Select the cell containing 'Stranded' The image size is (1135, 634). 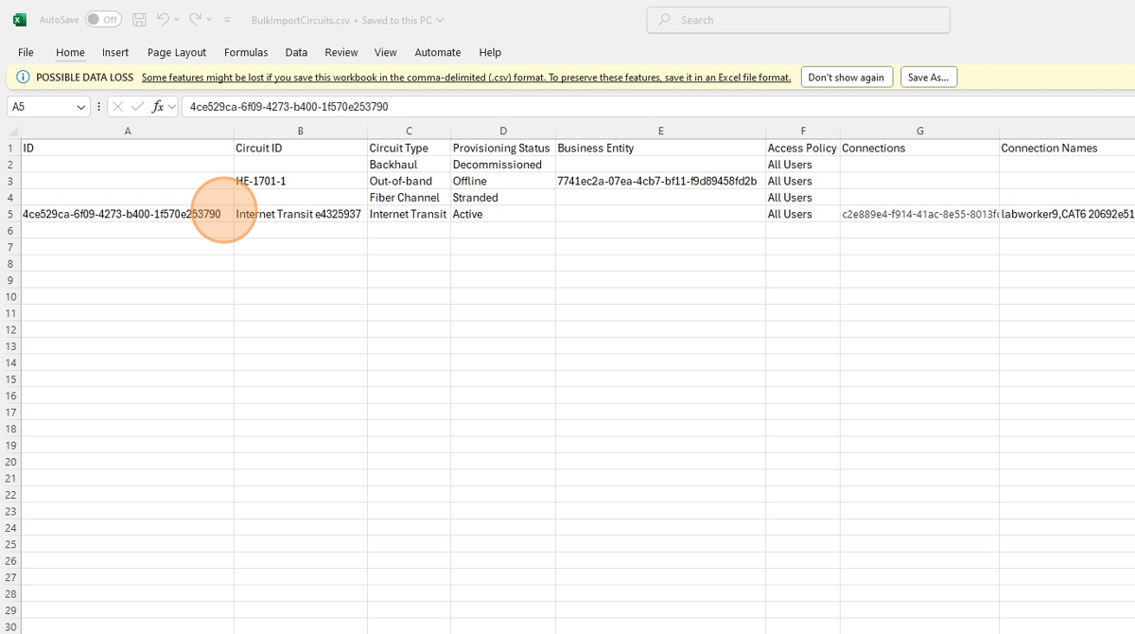coord(503,198)
